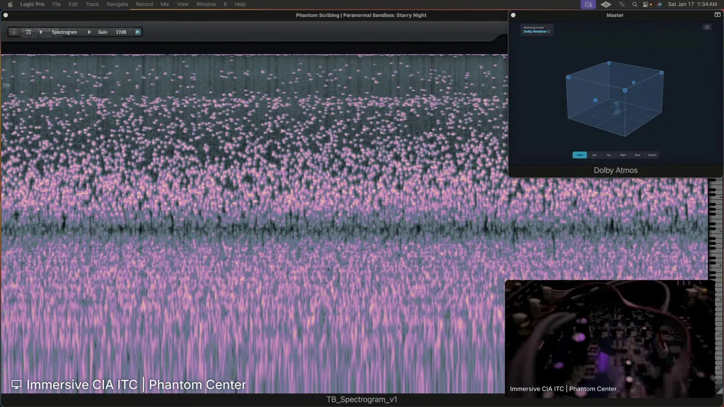Open the menu labeled 6
Screen dimensions: 724x407
coord(225,4)
